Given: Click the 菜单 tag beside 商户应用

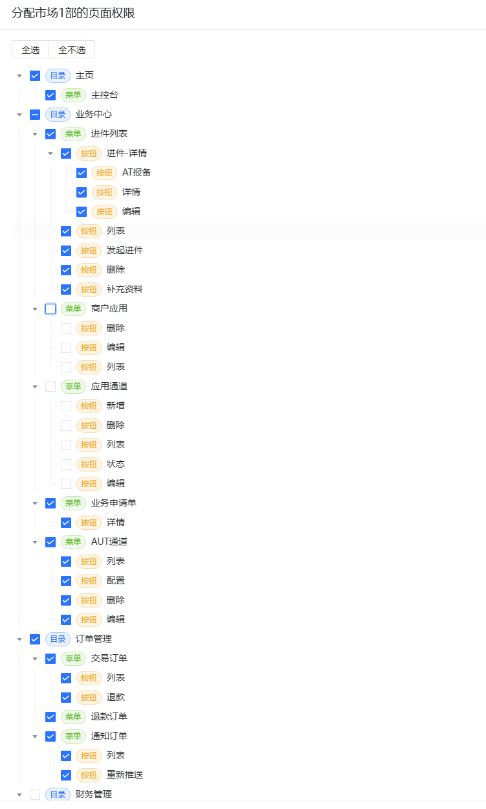Looking at the screenshot, I should point(73,309).
